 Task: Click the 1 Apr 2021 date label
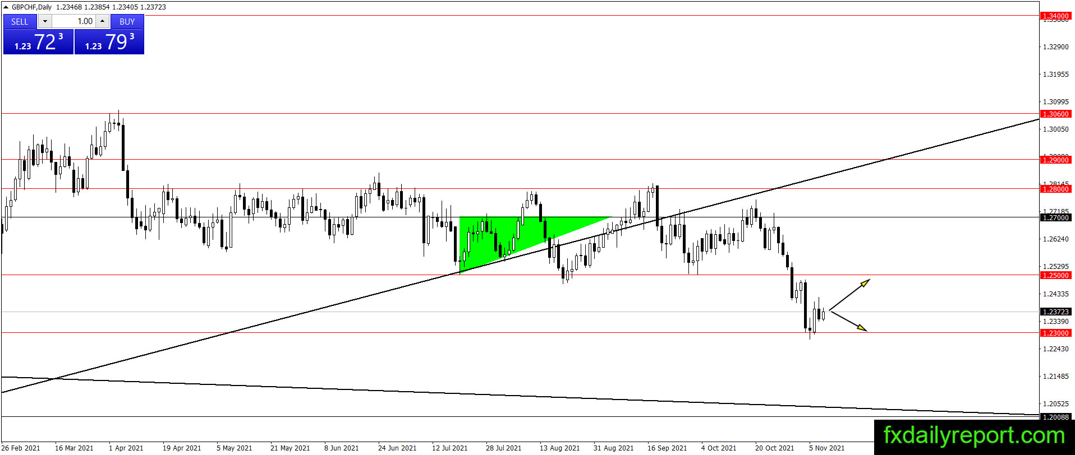coord(126,448)
